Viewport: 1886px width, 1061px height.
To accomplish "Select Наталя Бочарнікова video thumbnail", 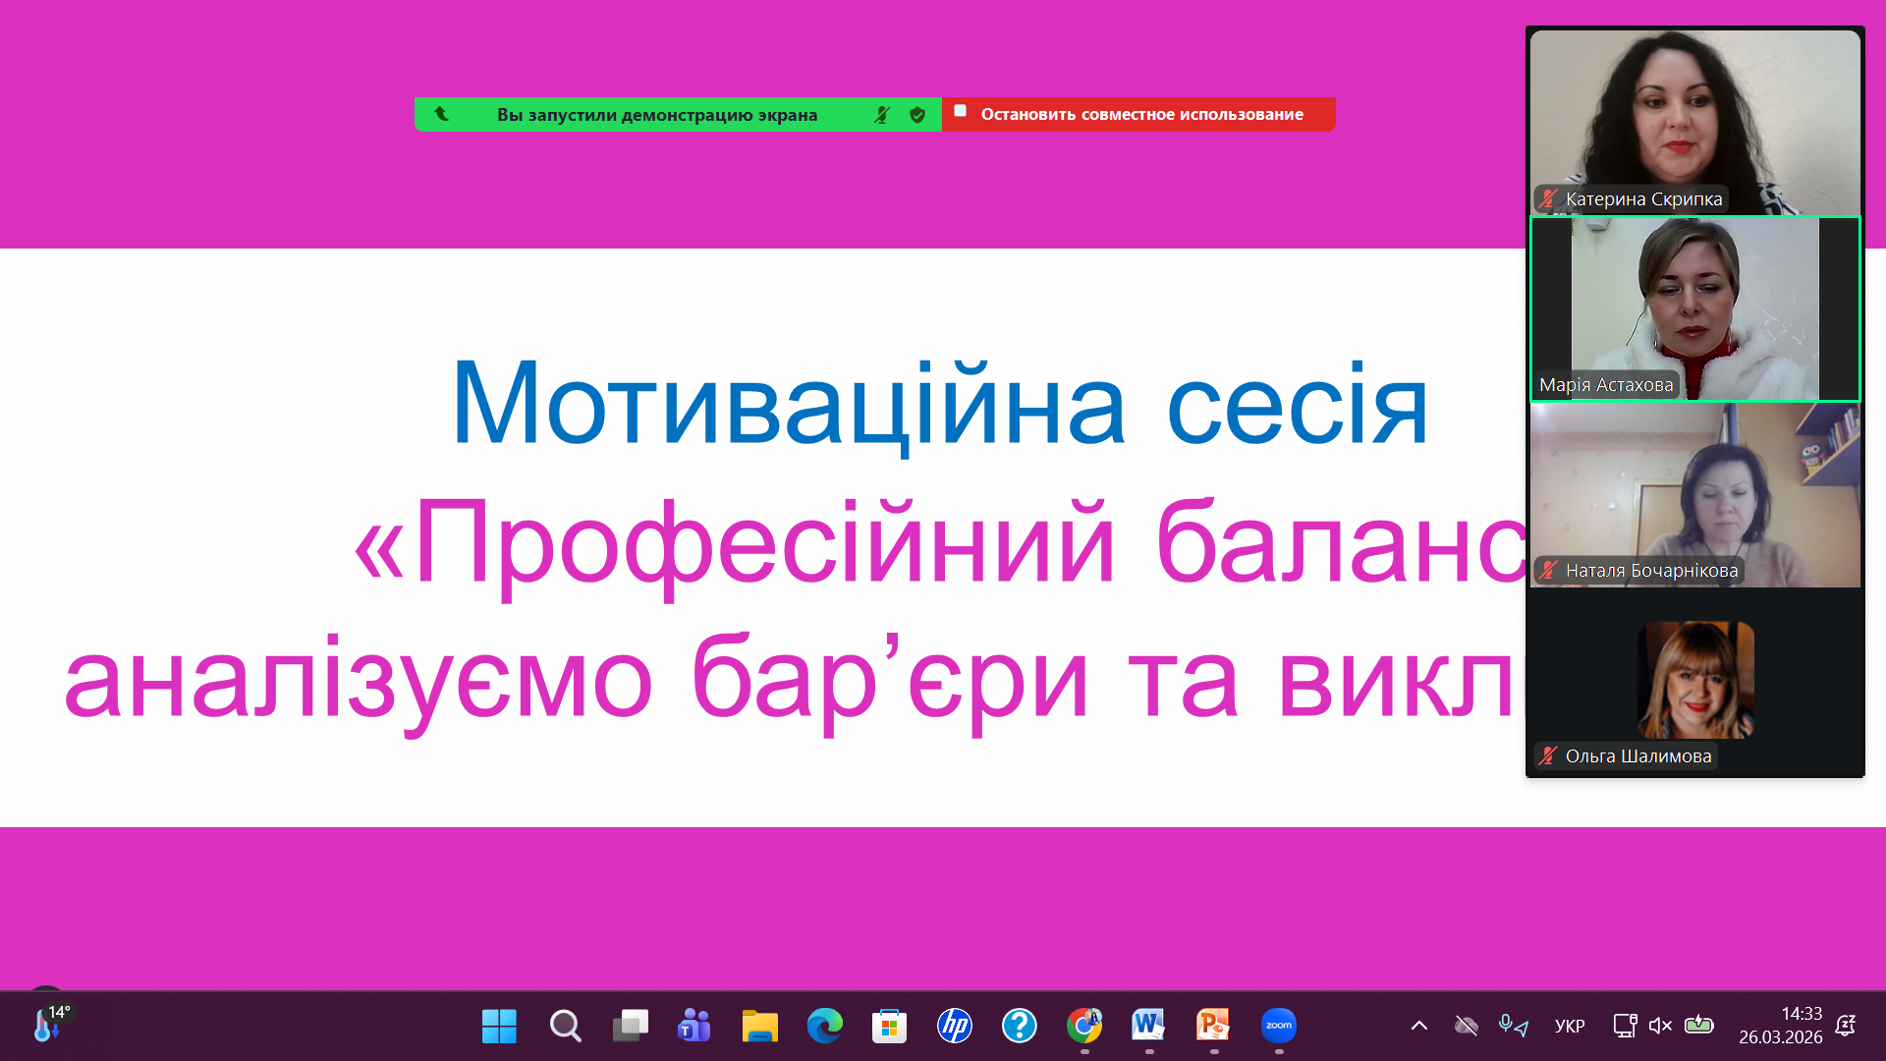I will point(1694,494).
